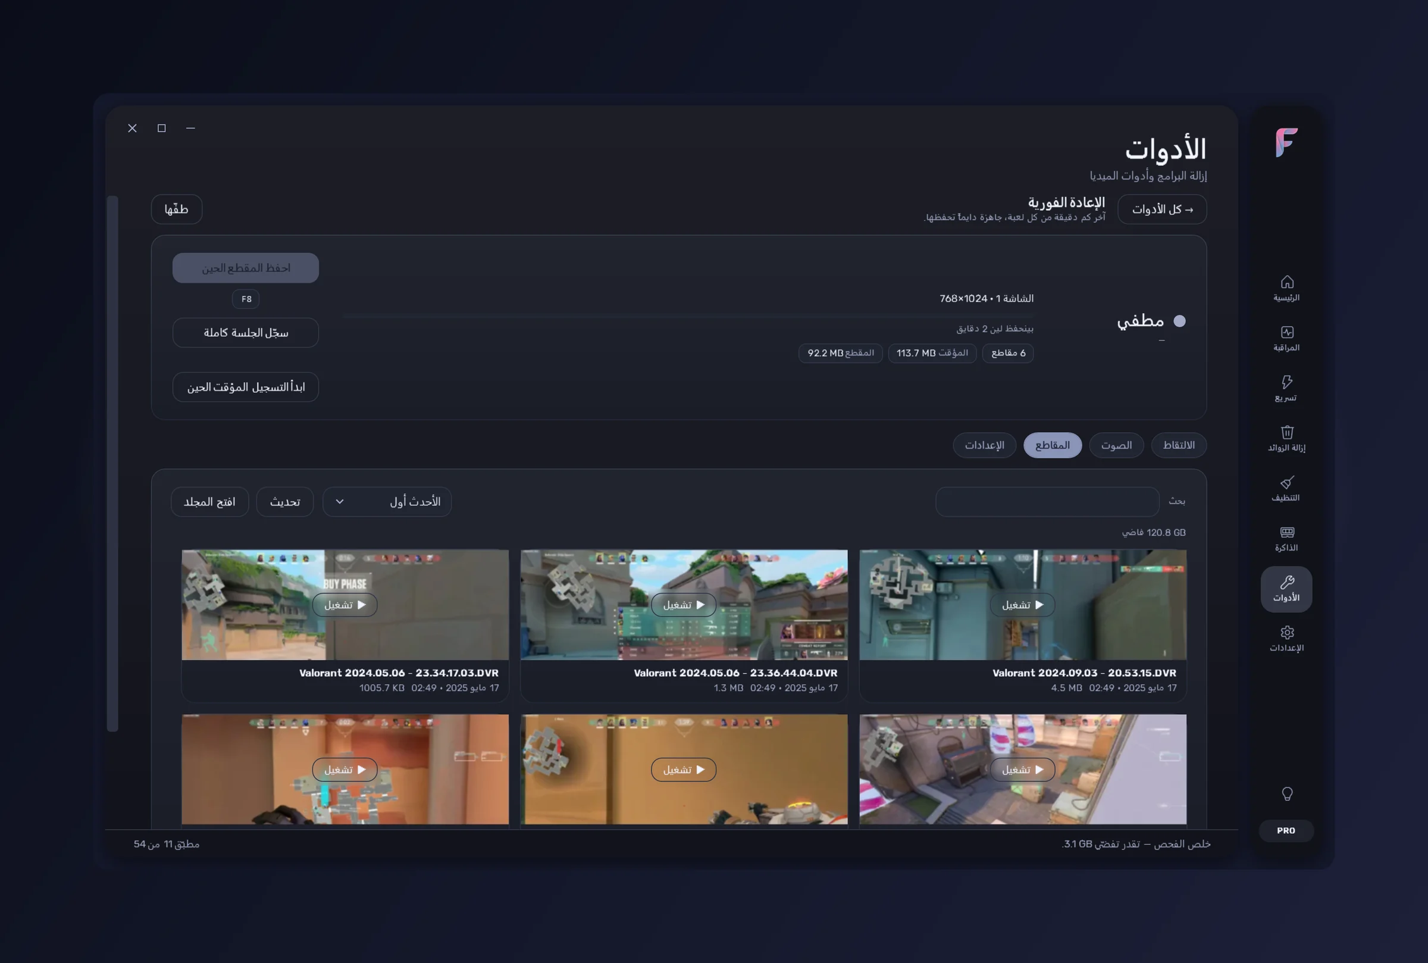Click ابدأ التسجيل المؤقت الحين button

tap(246, 387)
